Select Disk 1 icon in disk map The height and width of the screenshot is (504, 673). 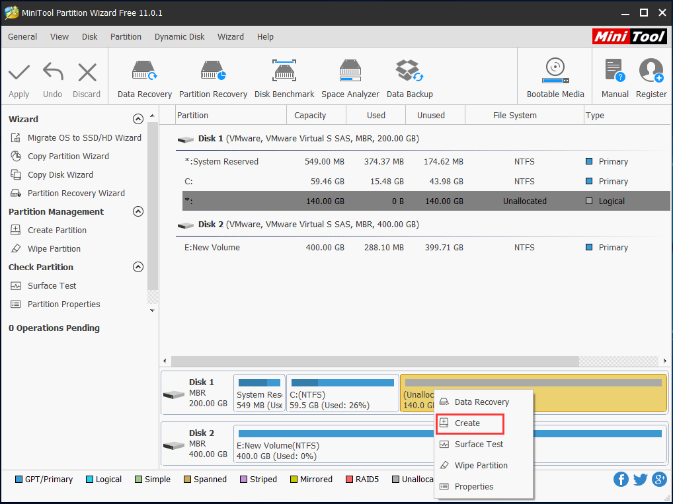[174, 394]
